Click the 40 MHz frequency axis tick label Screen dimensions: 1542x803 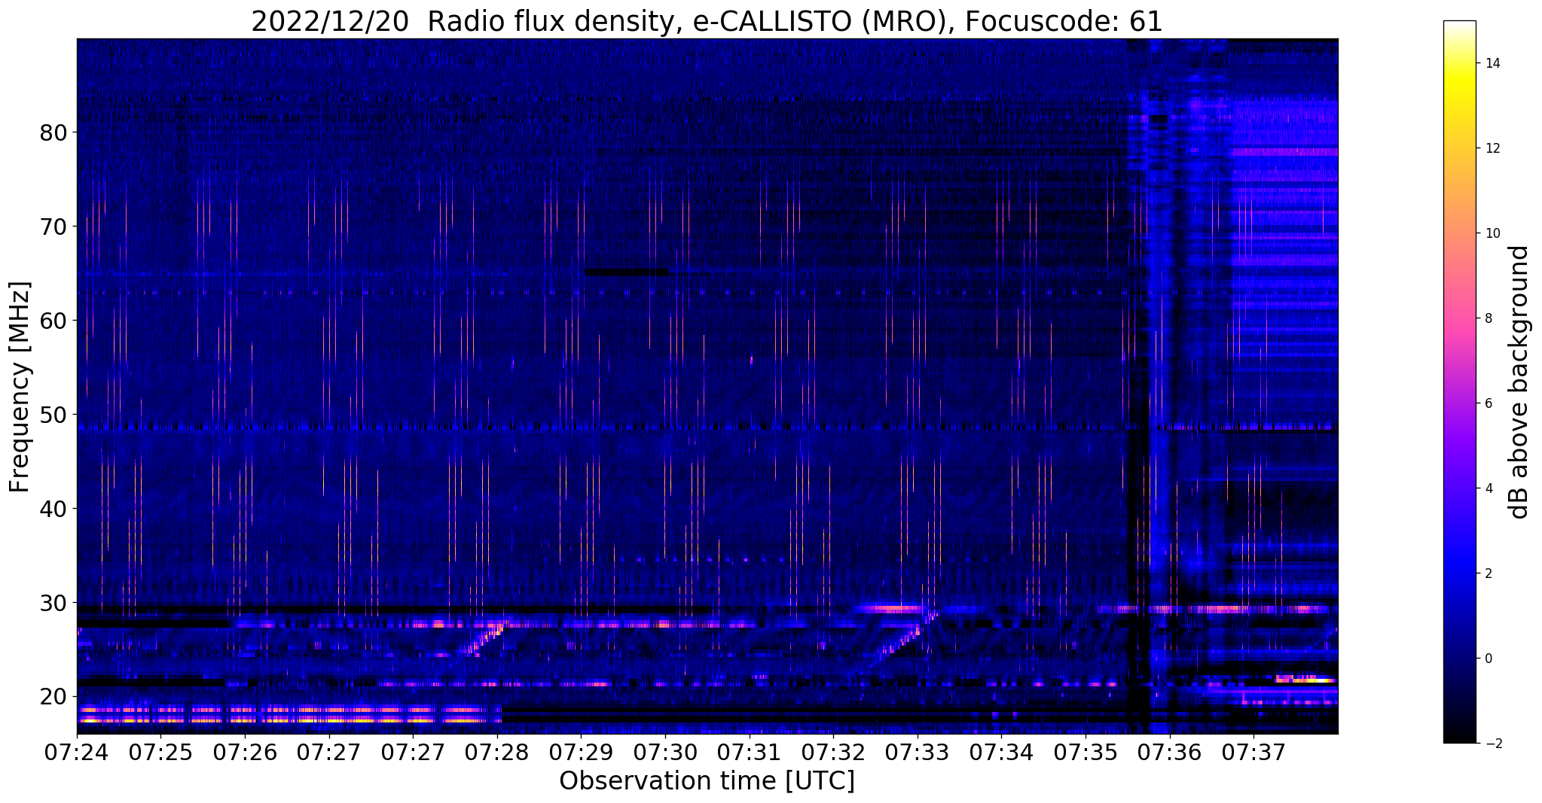53,509
